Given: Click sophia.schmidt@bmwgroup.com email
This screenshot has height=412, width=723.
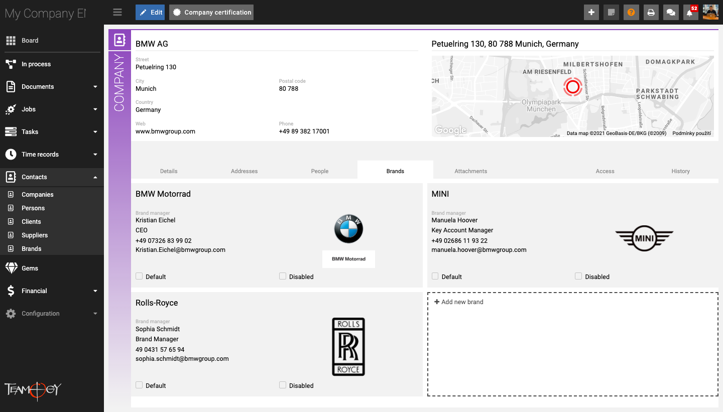Looking at the screenshot, I should 182,359.
